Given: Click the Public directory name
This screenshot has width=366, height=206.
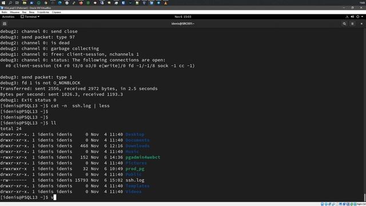Looking at the screenshot, I should [x=133, y=175].
